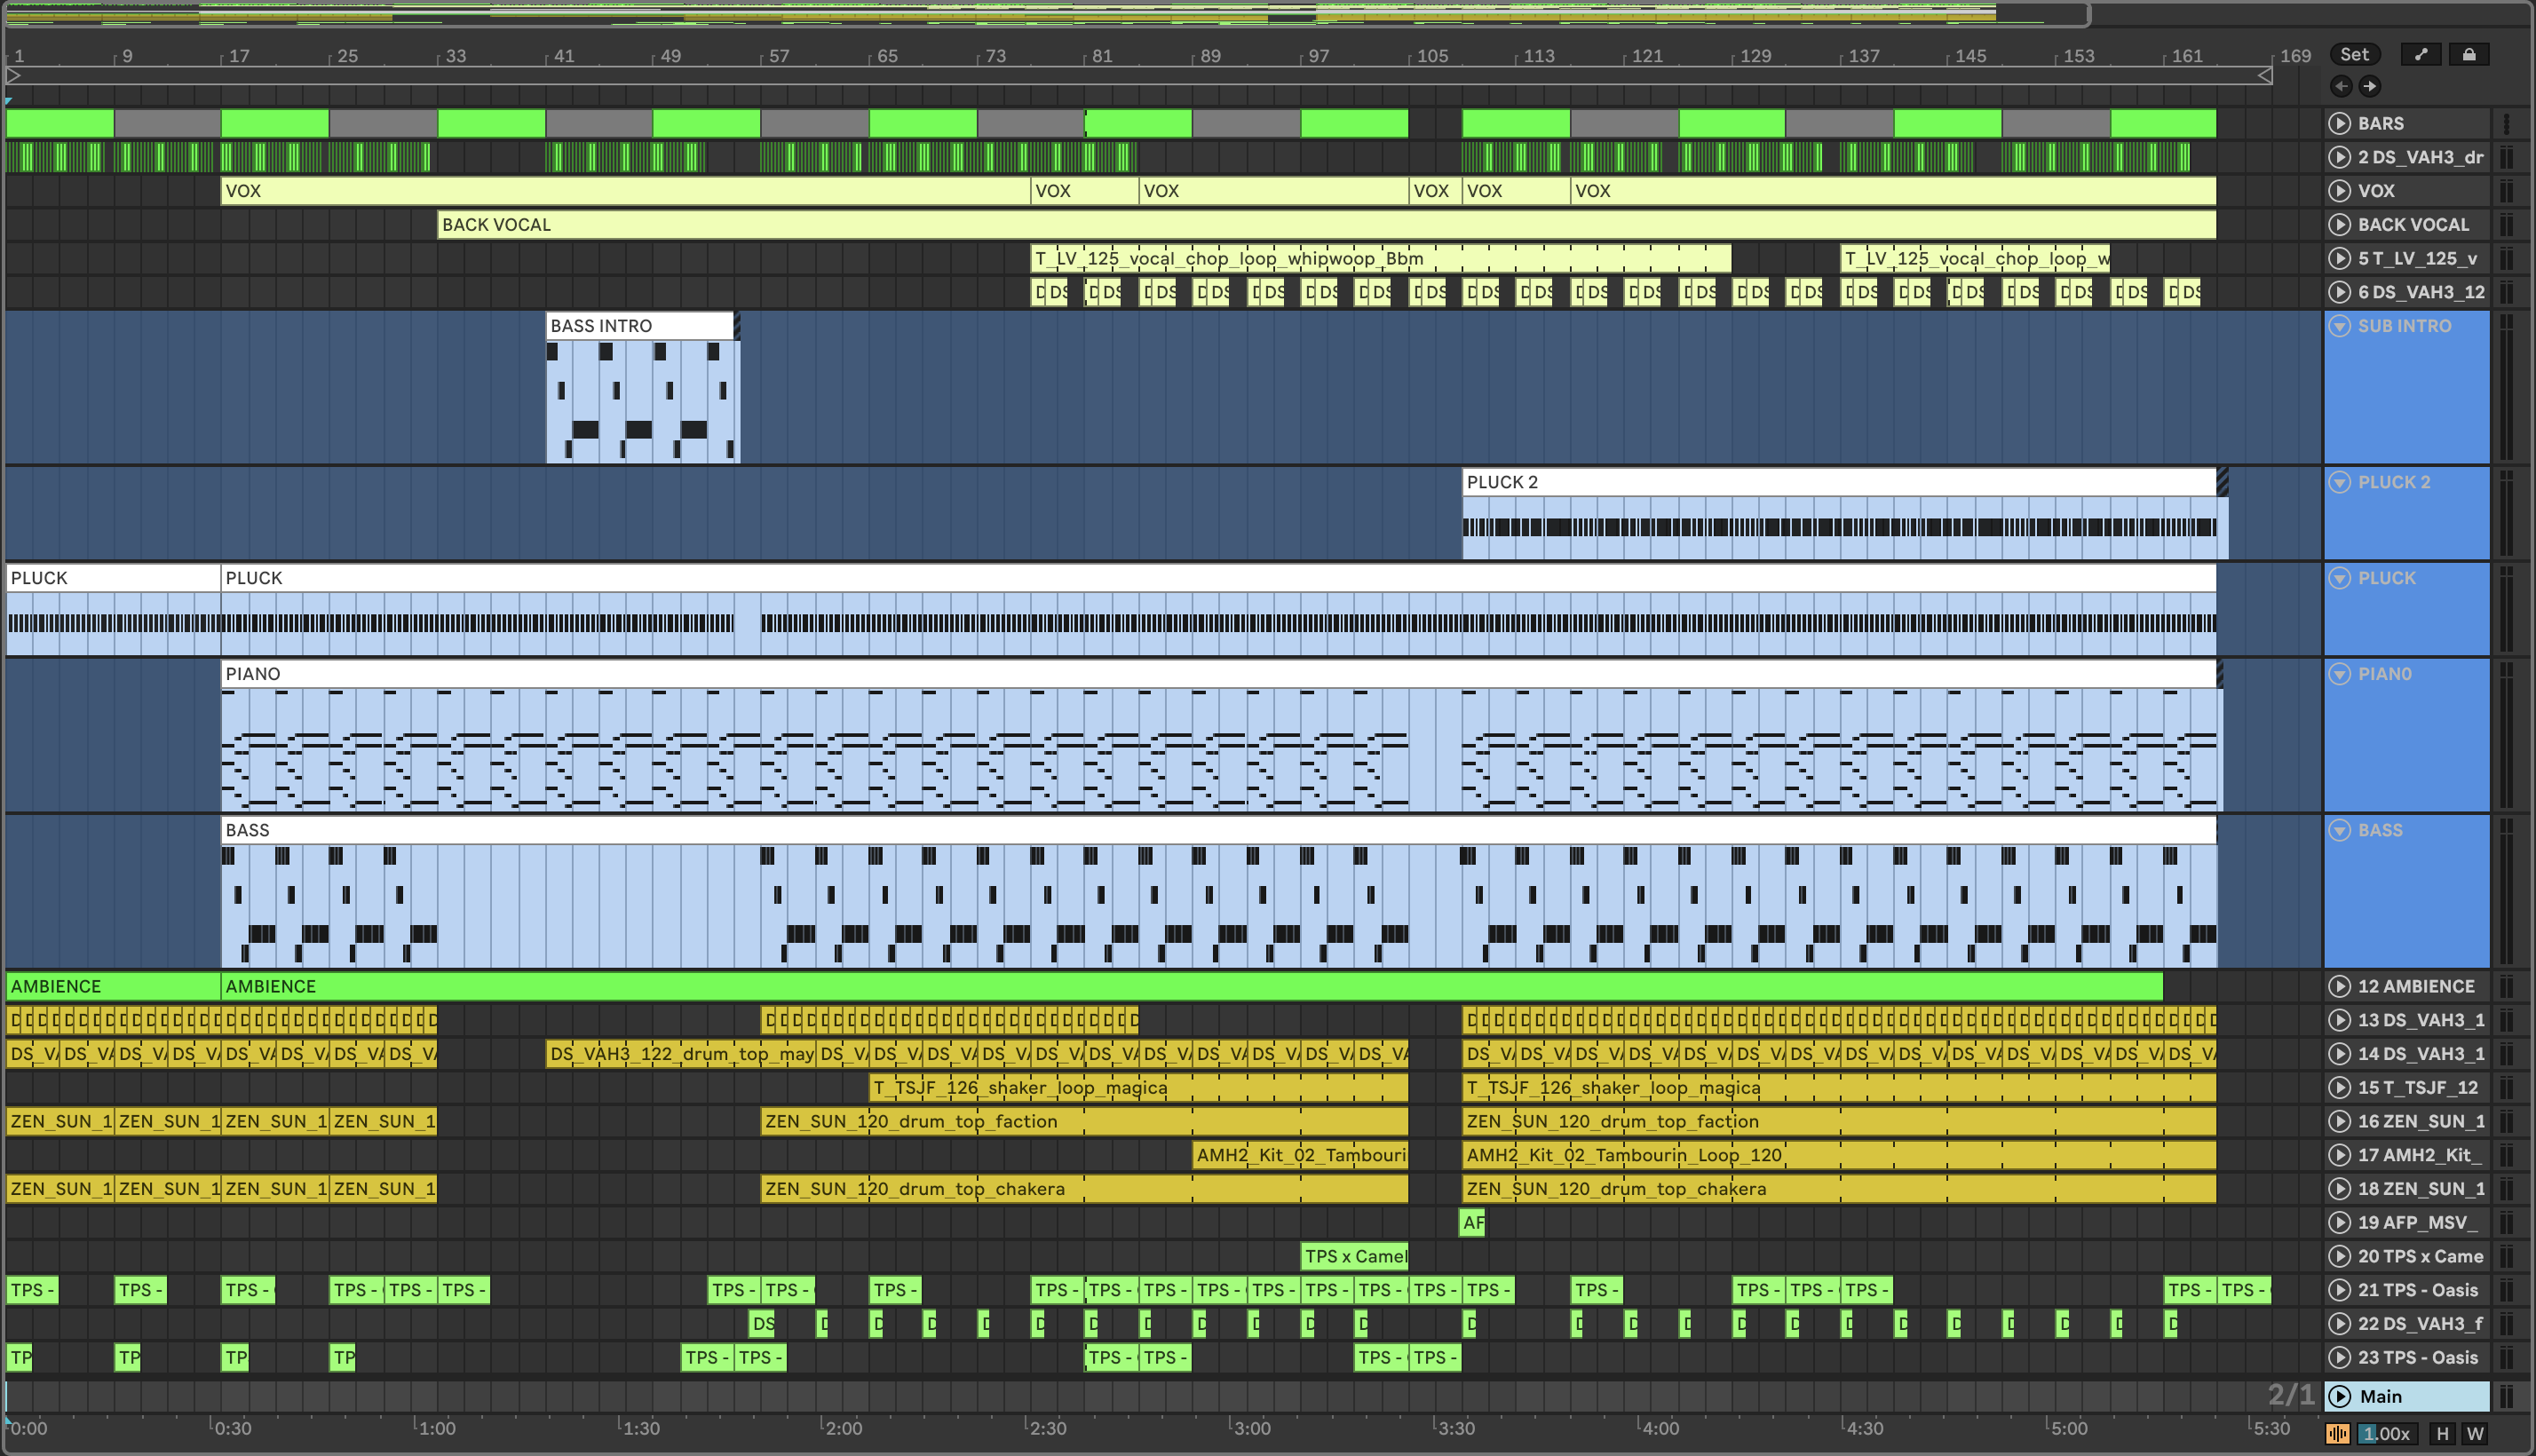Jump to the previous locator arrow

tap(2341, 86)
